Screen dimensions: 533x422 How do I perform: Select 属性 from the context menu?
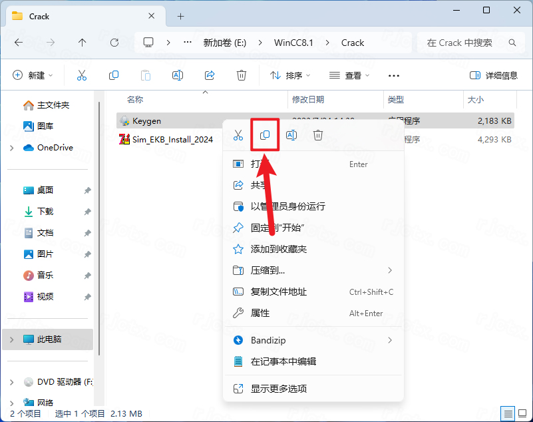[x=260, y=313]
